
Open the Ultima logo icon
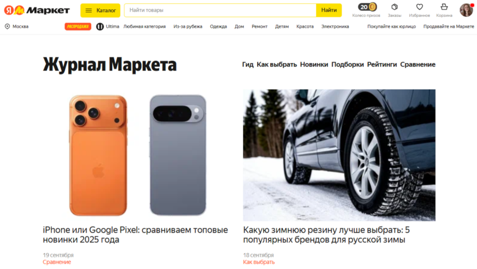point(100,27)
